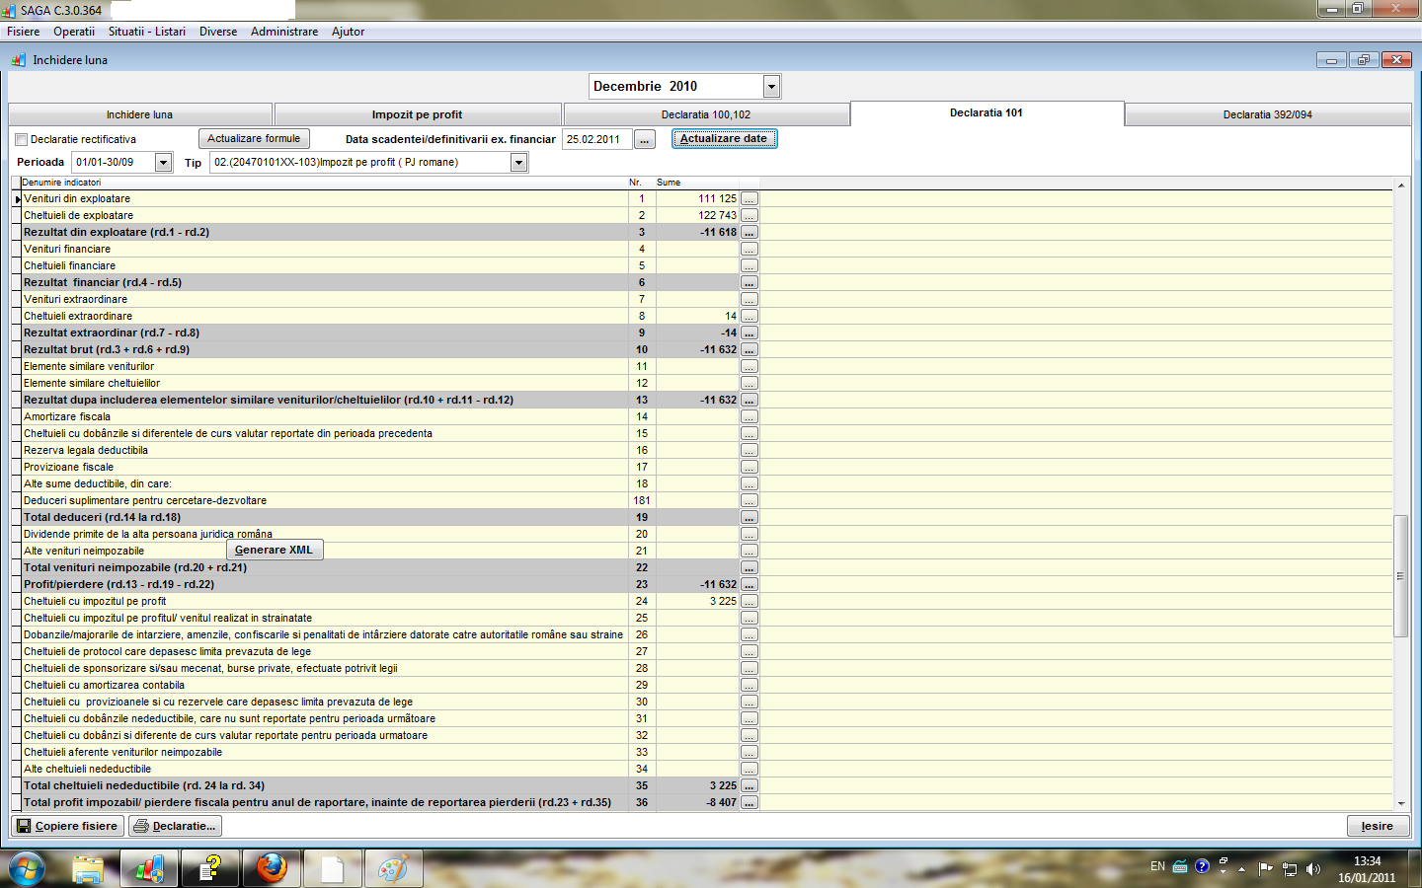The width and height of the screenshot is (1422, 888).
Task: Expand the month Decembrie 2010 dropdown
Action: click(x=771, y=87)
